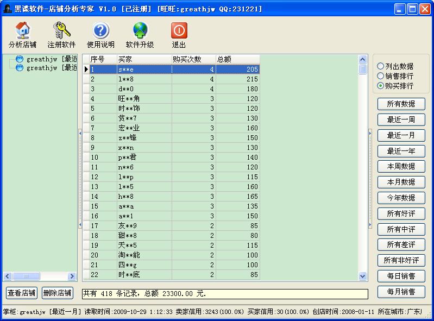434x321 pixels.
Task: Click the table scroll-down arrow
Action: tap(363, 276)
